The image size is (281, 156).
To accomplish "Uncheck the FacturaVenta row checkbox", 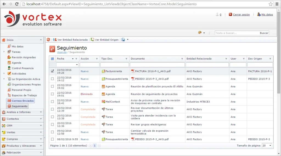I will pyautogui.click(x=52, y=71).
